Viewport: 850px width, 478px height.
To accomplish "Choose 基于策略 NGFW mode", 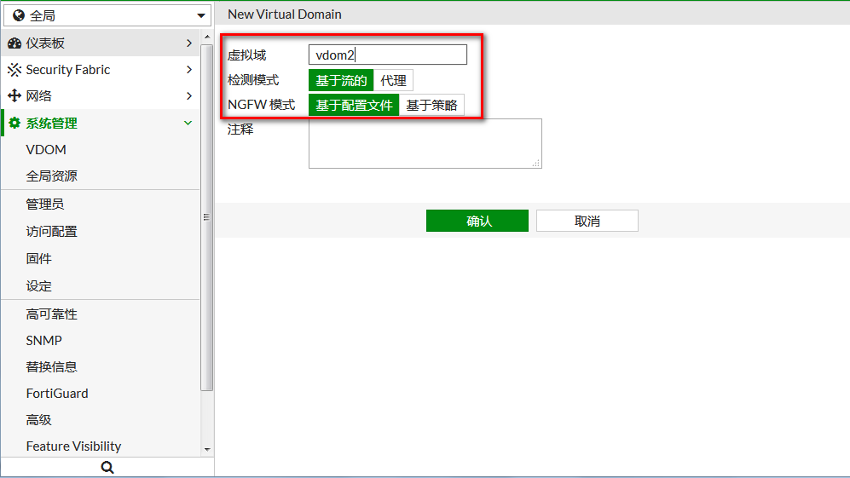I will (431, 105).
